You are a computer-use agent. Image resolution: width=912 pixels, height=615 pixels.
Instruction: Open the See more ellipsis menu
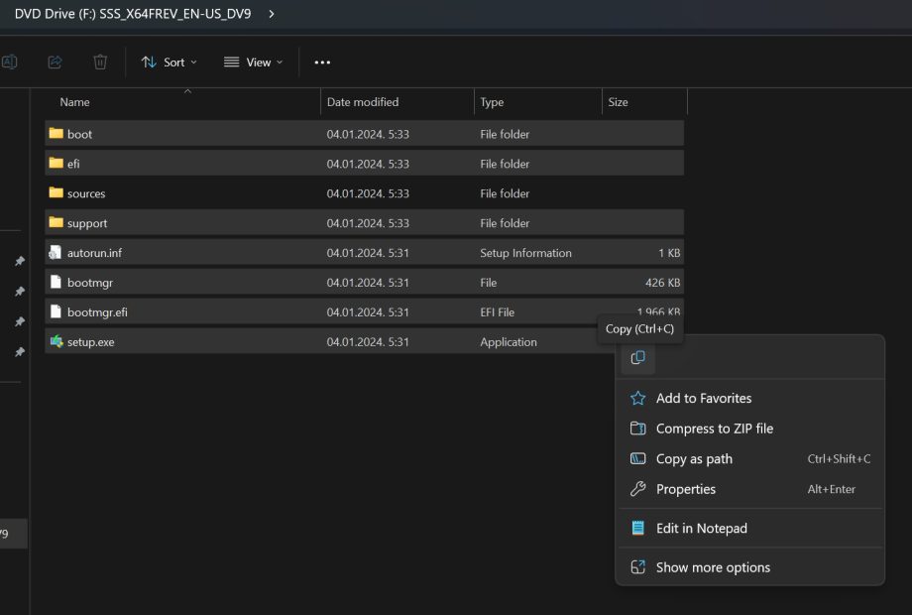pyautogui.click(x=322, y=62)
